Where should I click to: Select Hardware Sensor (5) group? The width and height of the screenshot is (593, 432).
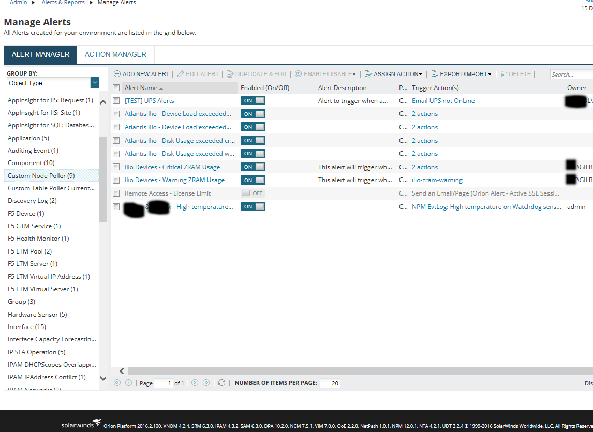click(37, 315)
